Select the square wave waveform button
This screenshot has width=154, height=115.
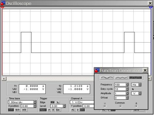135,78
